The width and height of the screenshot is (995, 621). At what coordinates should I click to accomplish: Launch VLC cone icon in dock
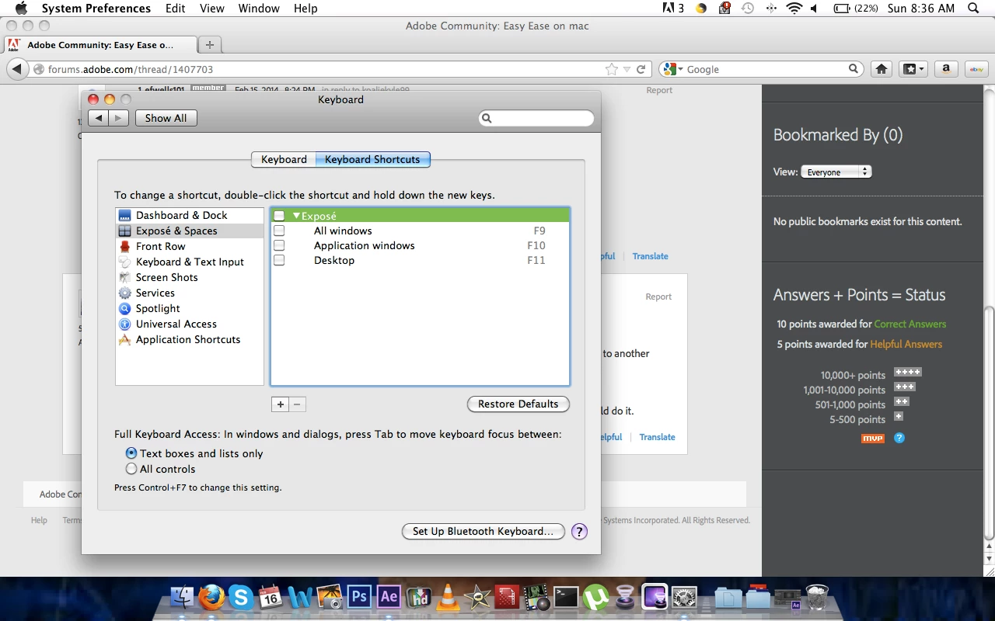[448, 597]
